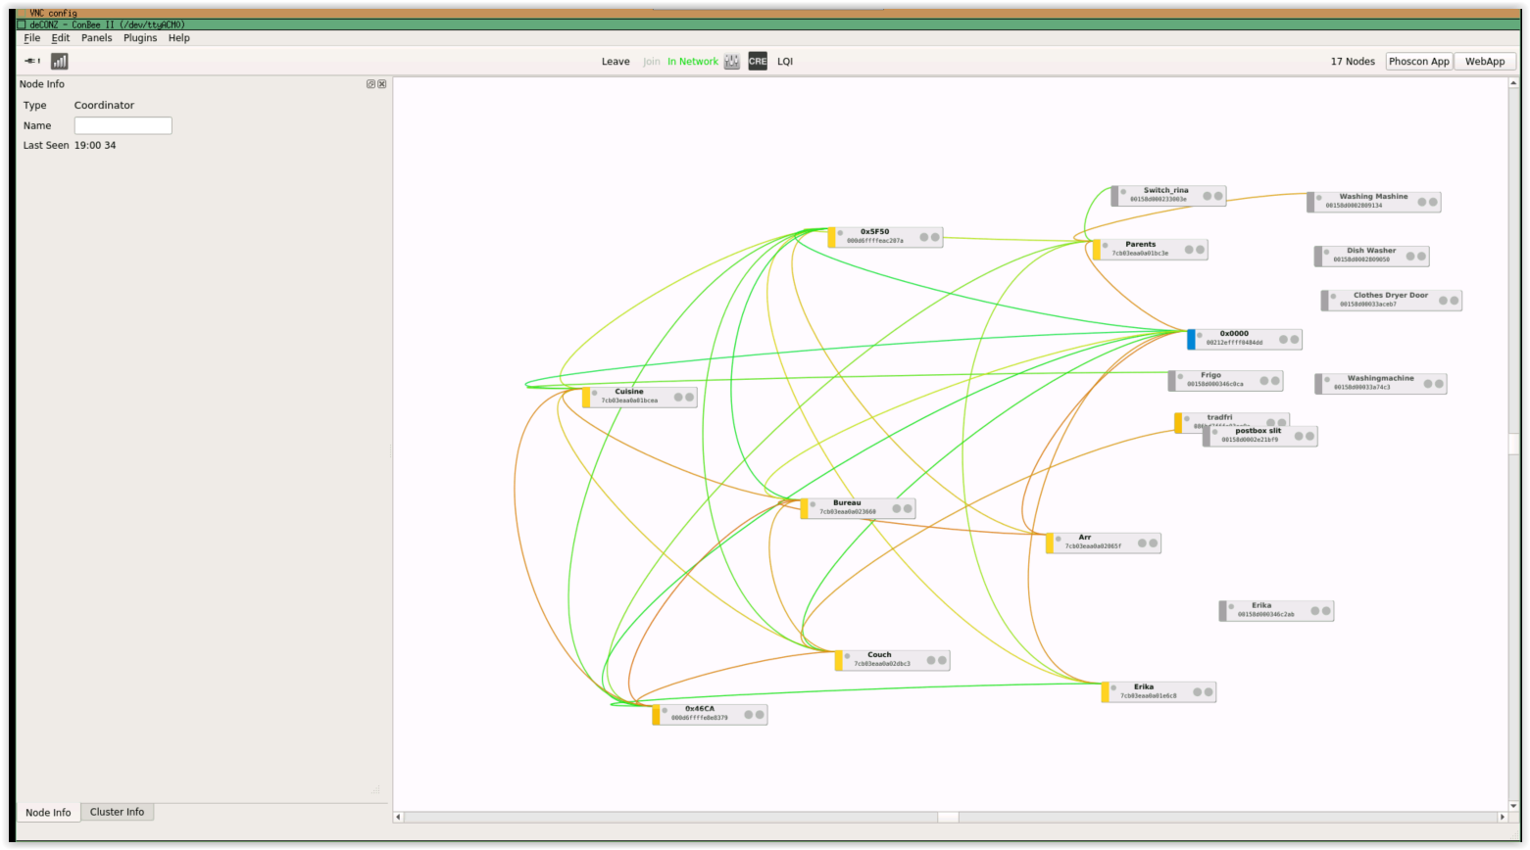Image resolution: width=1530 pixels, height=850 pixels.
Task: Open the Plugins menu
Action: (x=140, y=38)
